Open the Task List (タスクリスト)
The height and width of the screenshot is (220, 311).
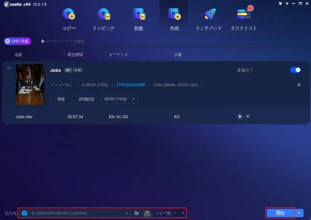click(243, 20)
